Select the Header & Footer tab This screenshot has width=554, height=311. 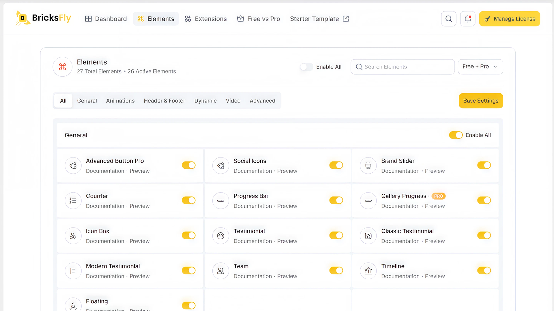(164, 101)
